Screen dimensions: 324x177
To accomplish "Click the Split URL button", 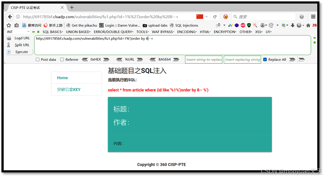I will coord(19,45).
